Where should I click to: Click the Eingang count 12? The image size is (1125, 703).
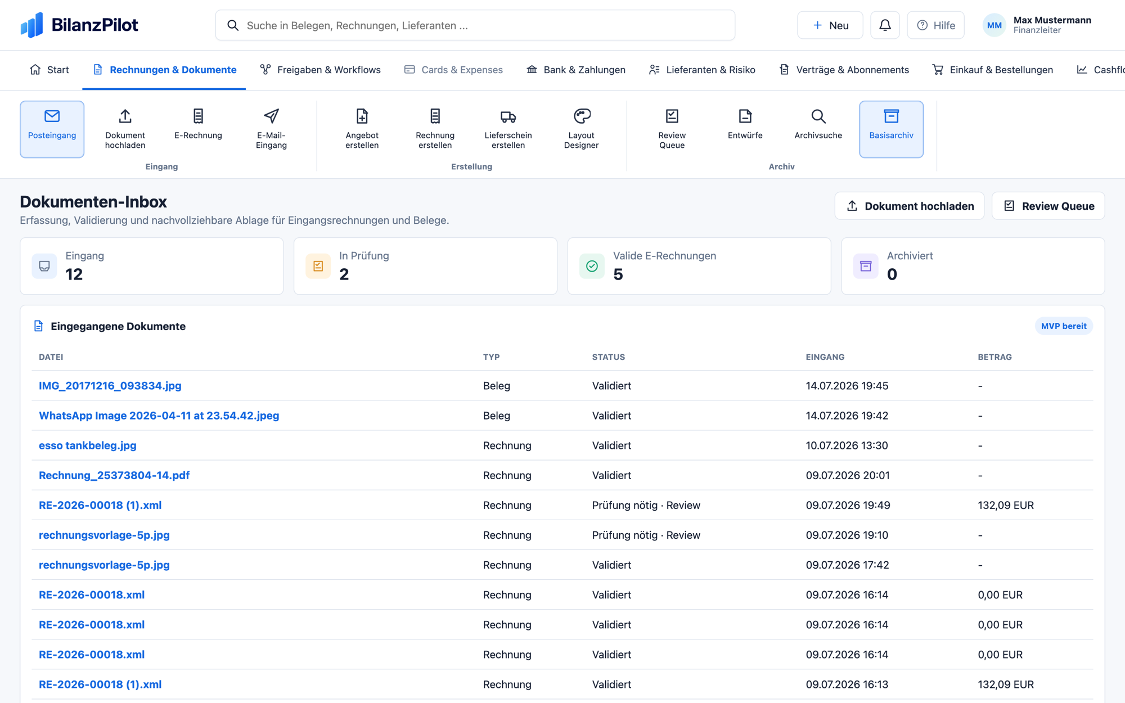[x=74, y=274]
